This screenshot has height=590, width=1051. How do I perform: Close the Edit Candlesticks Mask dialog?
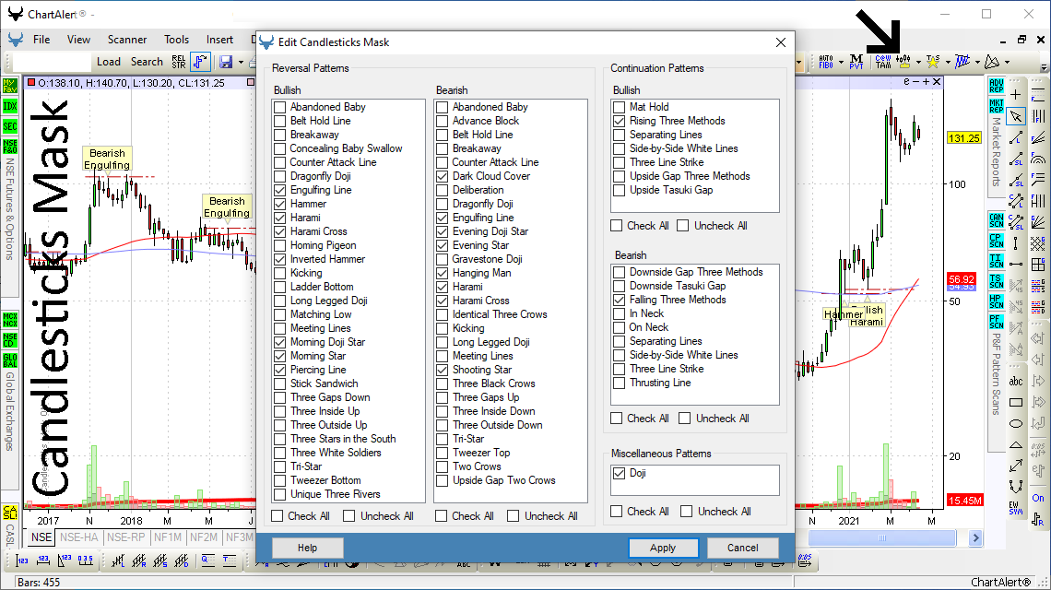pos(781,42)
